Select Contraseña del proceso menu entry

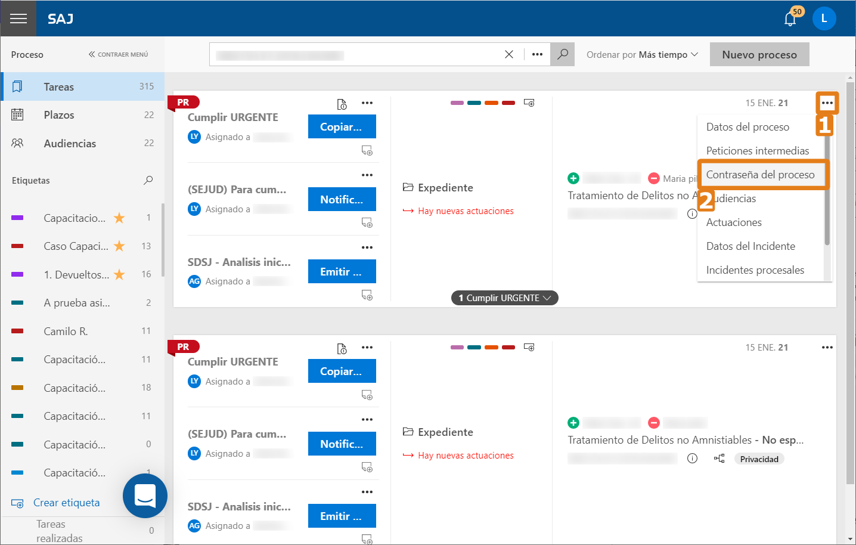761,175
